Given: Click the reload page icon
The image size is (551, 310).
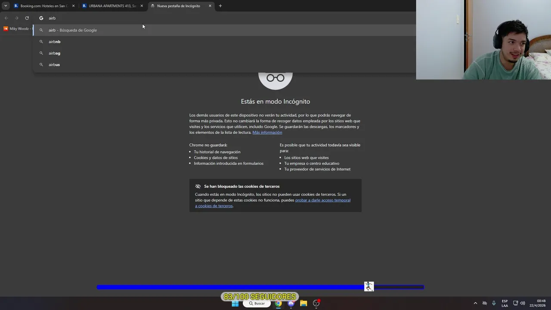Looking at the screenshot, I should coord(27,18).
